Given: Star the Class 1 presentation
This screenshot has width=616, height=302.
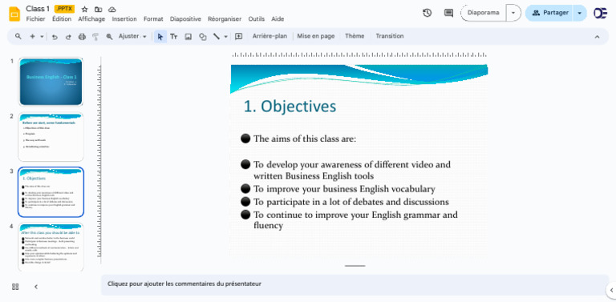Looking at the screenshot, I should click(84, 10).
